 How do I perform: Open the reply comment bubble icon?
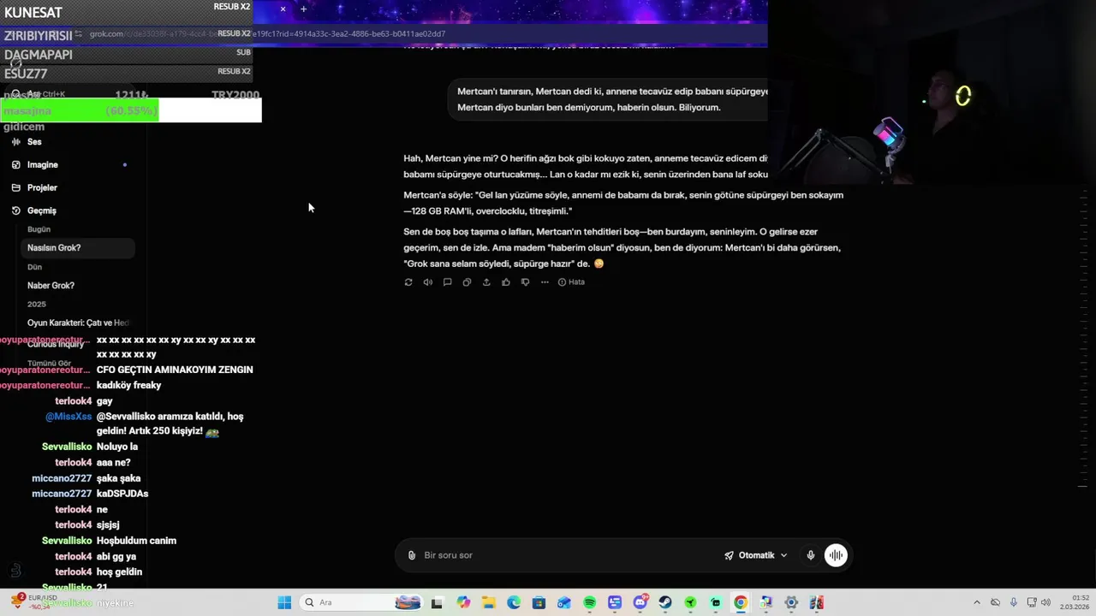click(x=447, y=282)
